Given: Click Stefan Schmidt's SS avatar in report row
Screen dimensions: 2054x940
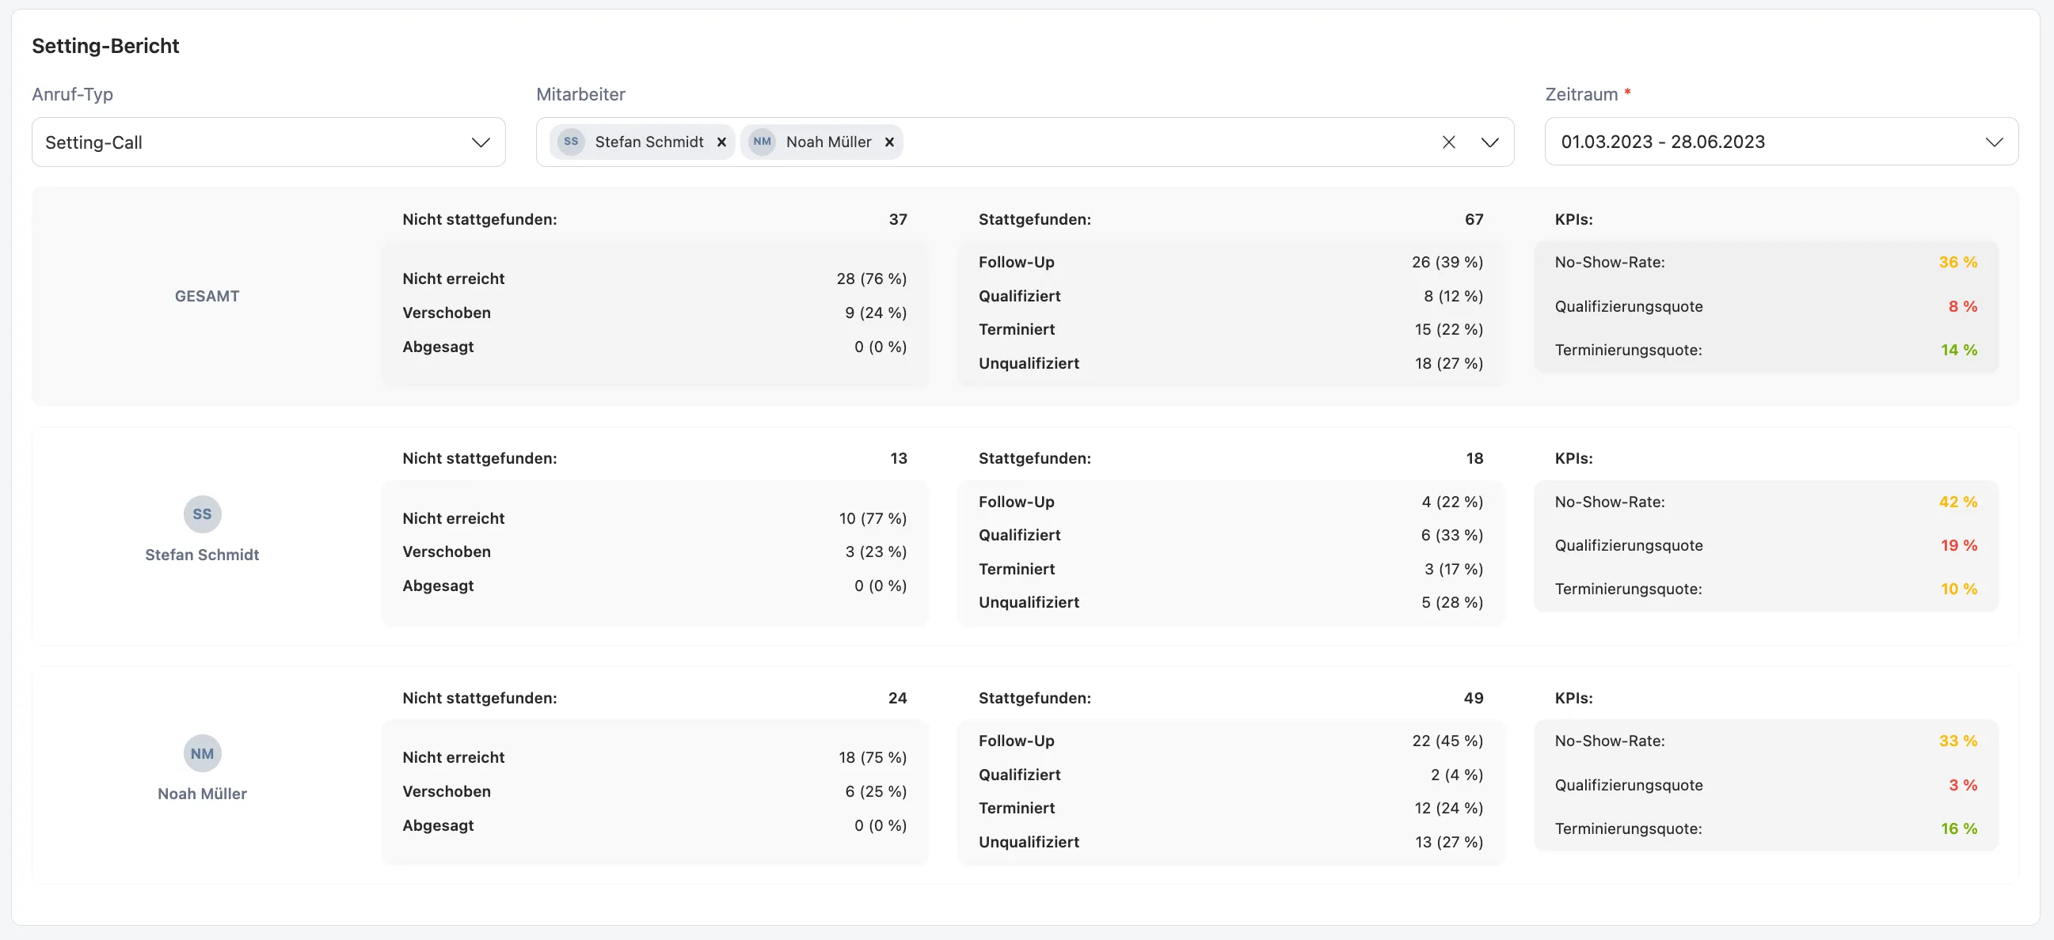Looking at the screenshot, I should [x=203, y=514].
